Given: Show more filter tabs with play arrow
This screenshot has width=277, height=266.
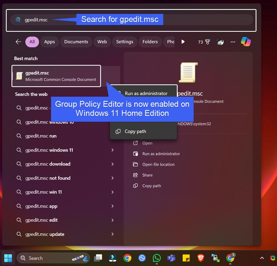Looking at the screenshot, I should point(183,42).
